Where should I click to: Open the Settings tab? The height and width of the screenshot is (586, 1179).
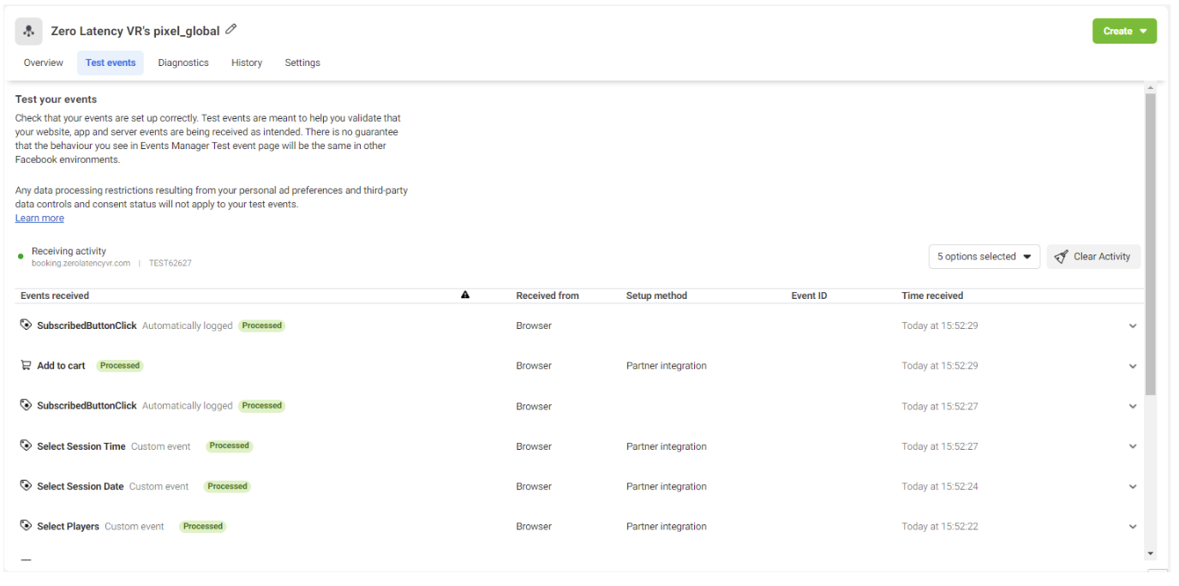tap(302, 63)
